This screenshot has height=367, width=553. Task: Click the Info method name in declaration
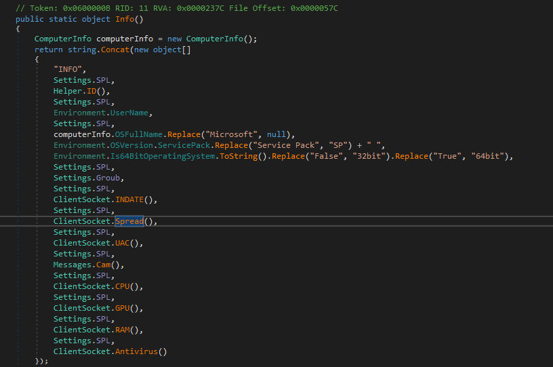pos(125,19)
